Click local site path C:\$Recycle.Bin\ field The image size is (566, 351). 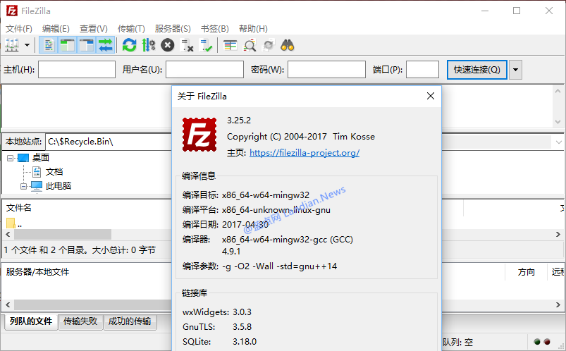click(x=109, y=142)
